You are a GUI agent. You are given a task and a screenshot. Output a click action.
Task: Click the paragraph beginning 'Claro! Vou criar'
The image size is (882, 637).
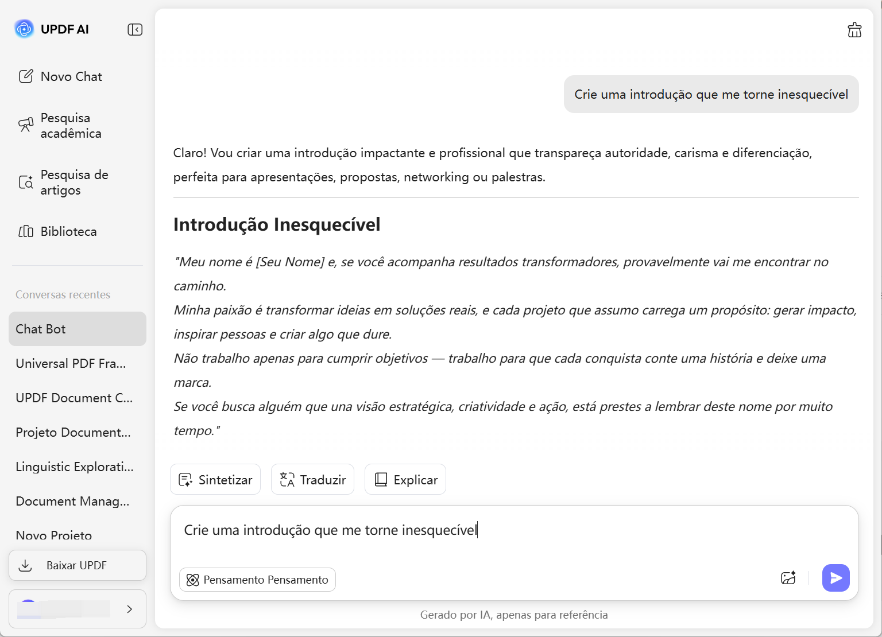(x=493, y=165)
